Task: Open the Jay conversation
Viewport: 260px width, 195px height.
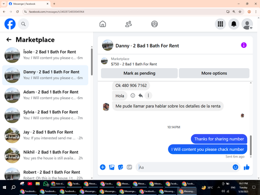Action: pos(45,135)
